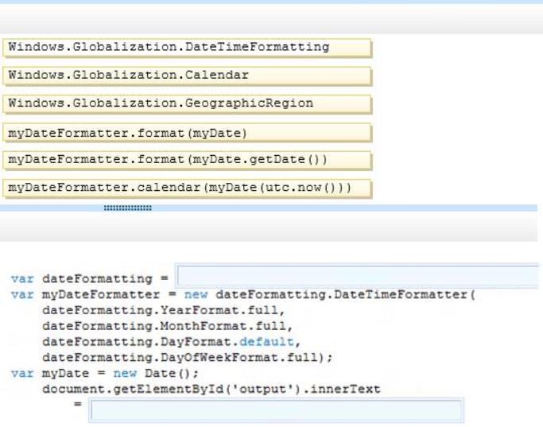Click the empty answer box below innerText
543x427 pixels.
point(276,410)
